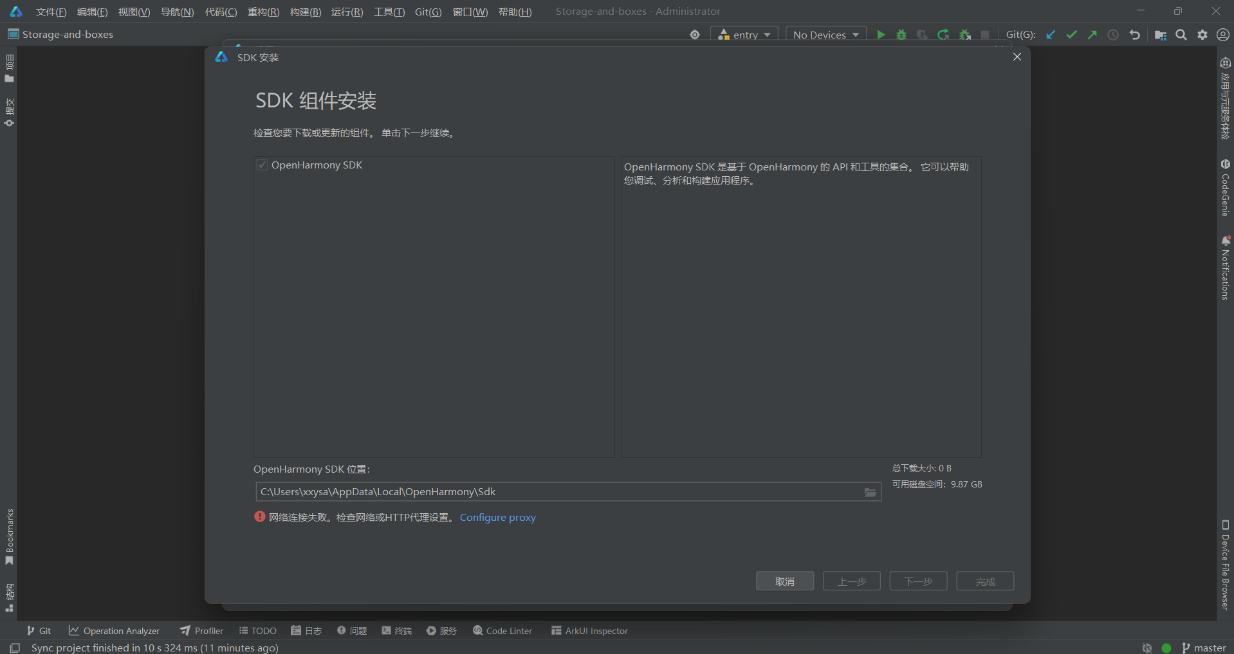The width and height of the screenshot is (1234, 654).
Task: Expand the entry run configuration dropdown
Action: point(744,35)
